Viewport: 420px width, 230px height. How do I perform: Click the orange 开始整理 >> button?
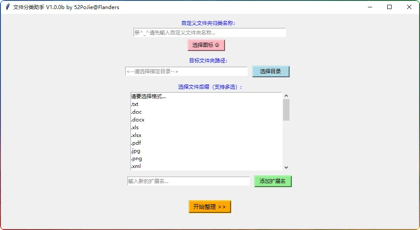coord(210,207)
